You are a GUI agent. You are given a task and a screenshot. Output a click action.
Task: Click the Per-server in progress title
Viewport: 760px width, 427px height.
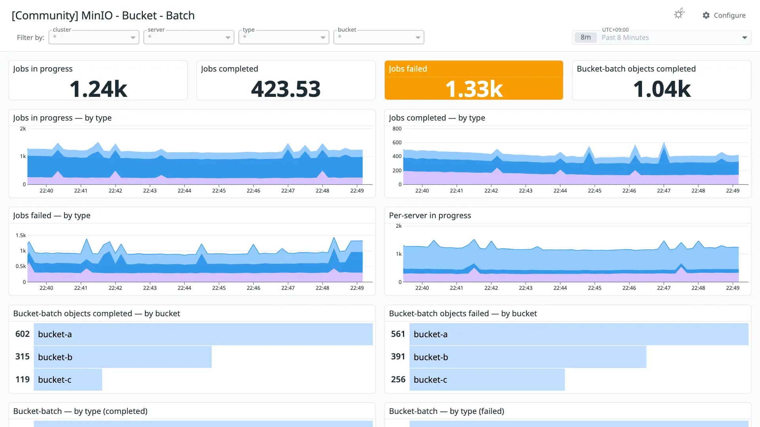430,215
